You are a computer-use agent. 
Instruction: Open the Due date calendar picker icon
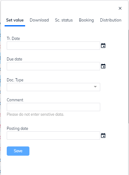pos(103,66)
